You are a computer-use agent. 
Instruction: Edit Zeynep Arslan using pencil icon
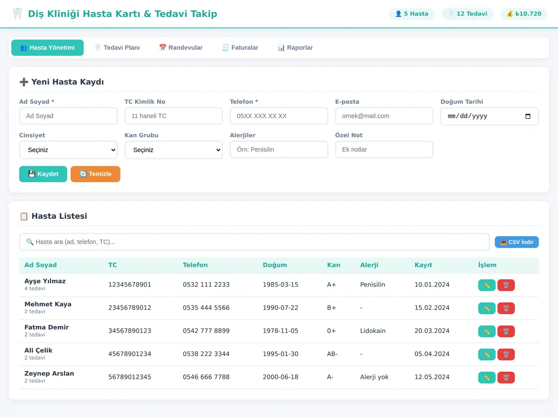pyautogui.click(x=487, y=377)
